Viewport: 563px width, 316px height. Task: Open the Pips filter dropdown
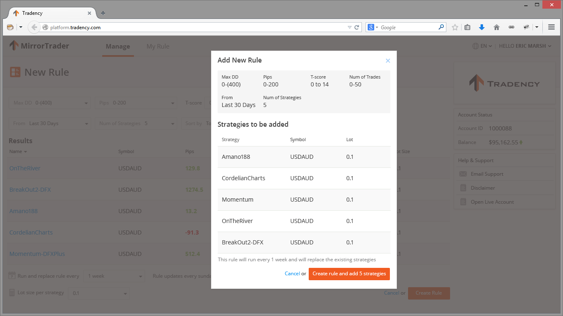(136, 103)
